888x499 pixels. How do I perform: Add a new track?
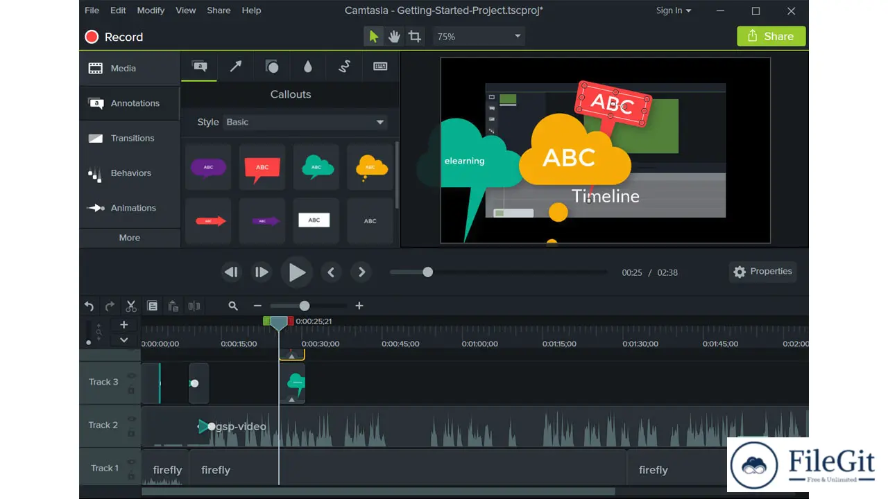click(124, 324)
